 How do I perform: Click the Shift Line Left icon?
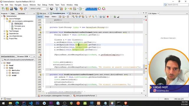tap(100, 17)
